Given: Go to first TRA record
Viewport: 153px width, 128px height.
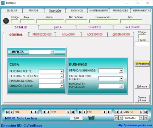Looking at the screenshot, I should pos(7,112).
